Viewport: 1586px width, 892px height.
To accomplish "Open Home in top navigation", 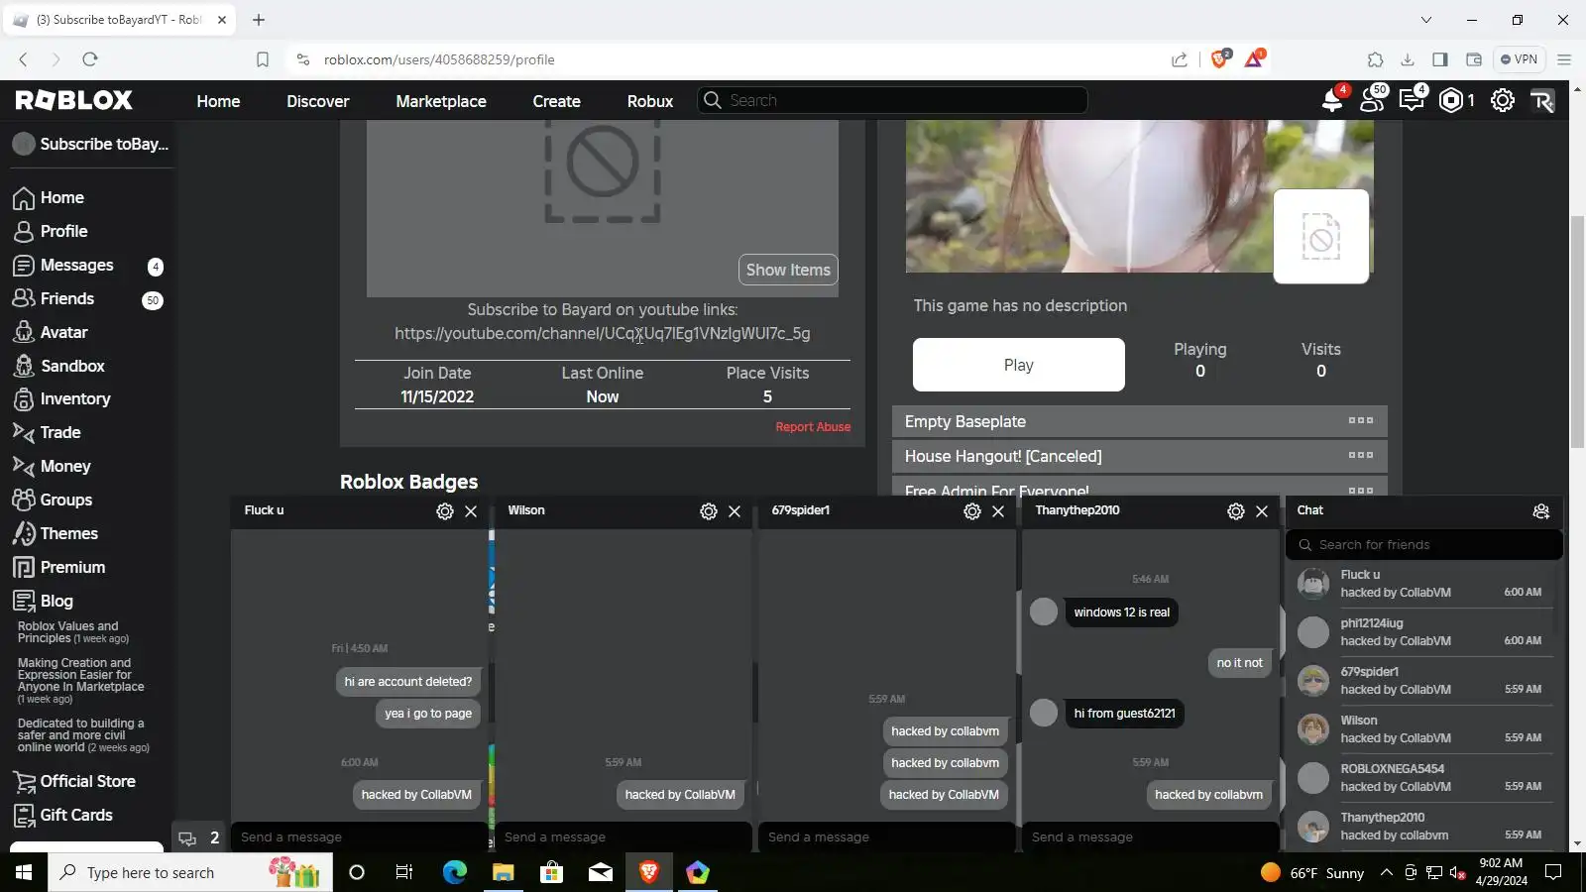I will (x=218, y=101).
